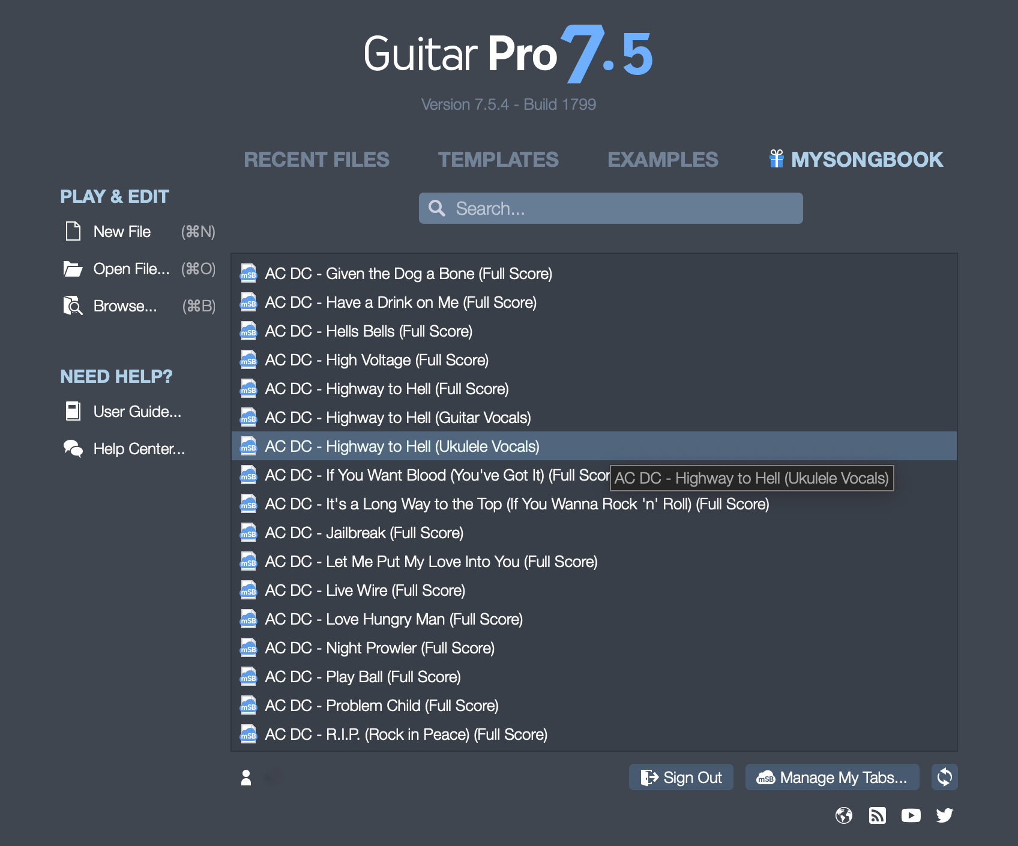Click the user account person icon
This screenshot has height=846, width=1018.
click(x=246, y=778)
